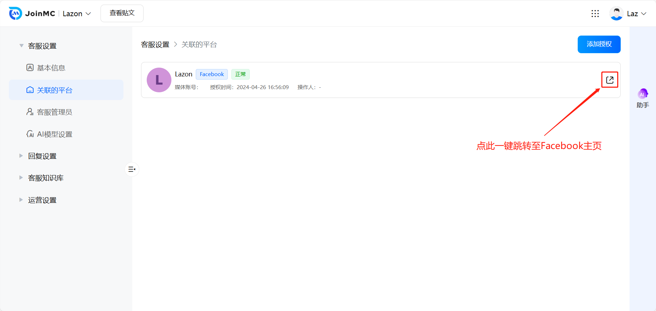Collapse sidebar with the menu fold icon
The height and width of the screenshot is (311, 656).
(x=132, y=169)
